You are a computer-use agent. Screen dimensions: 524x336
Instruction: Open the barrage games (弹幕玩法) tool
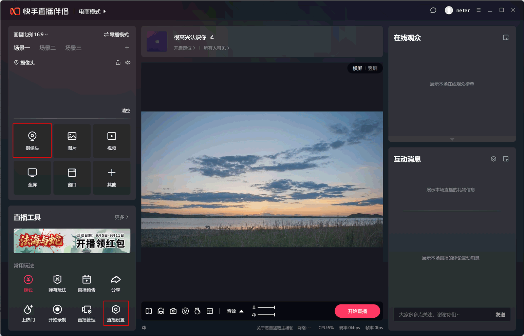(57, 283)
